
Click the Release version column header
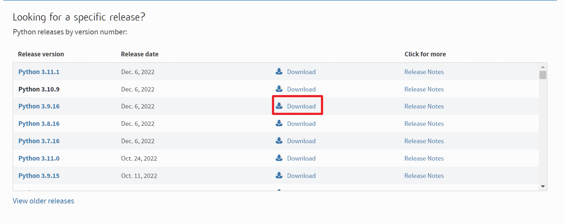click(41, 54)
